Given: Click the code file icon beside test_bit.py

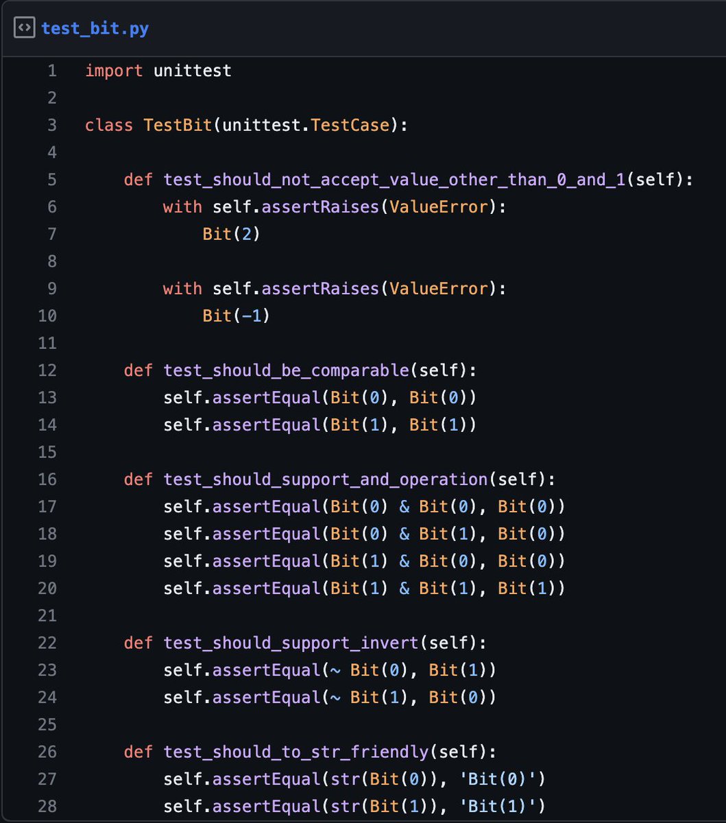Looking at the screenshot, I should tap(24, 28).
